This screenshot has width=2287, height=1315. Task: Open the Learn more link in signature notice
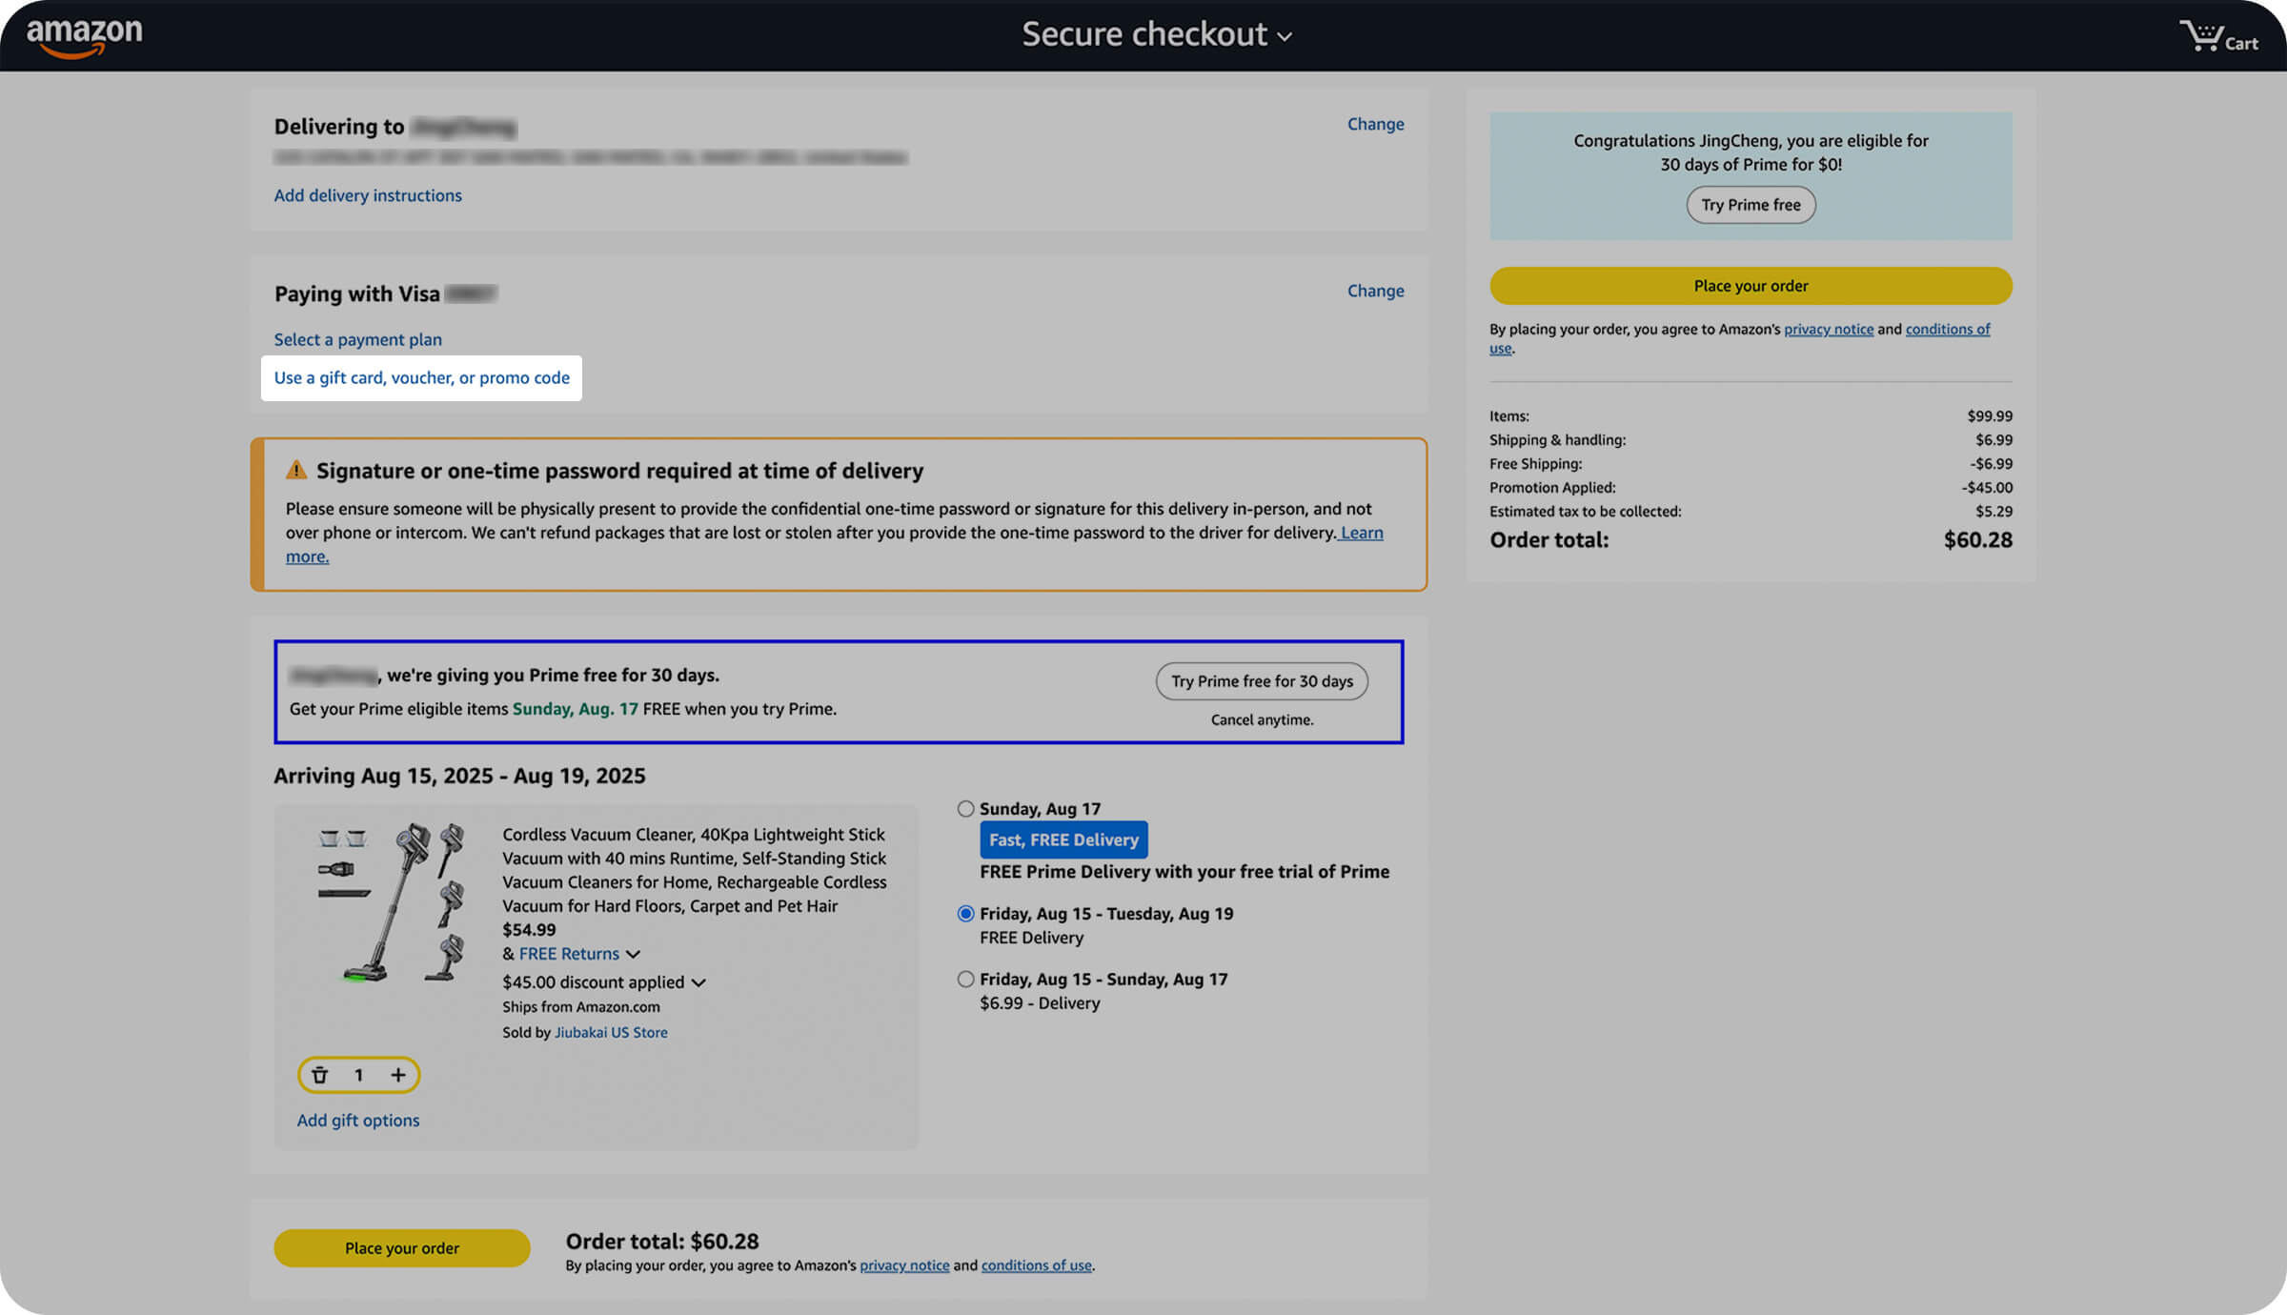pyautogui.click(x=1362, y=533)
